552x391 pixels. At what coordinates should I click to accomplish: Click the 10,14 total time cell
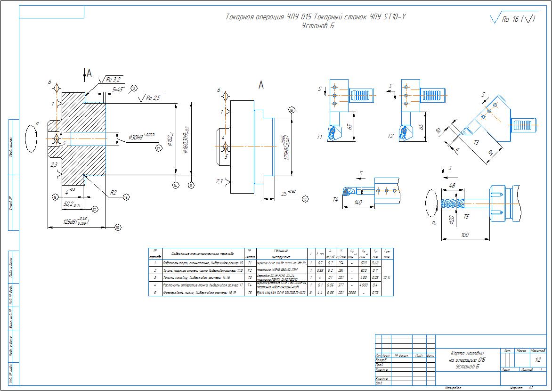(x=387, y=277)
